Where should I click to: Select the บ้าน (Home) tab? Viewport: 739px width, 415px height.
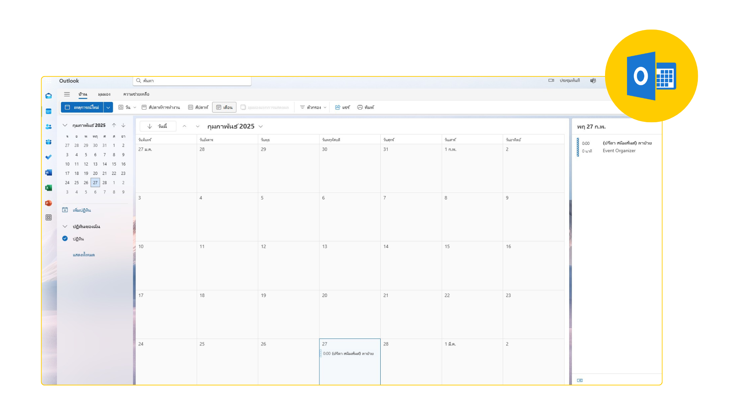pyautogui.click(x=83, y=94)
